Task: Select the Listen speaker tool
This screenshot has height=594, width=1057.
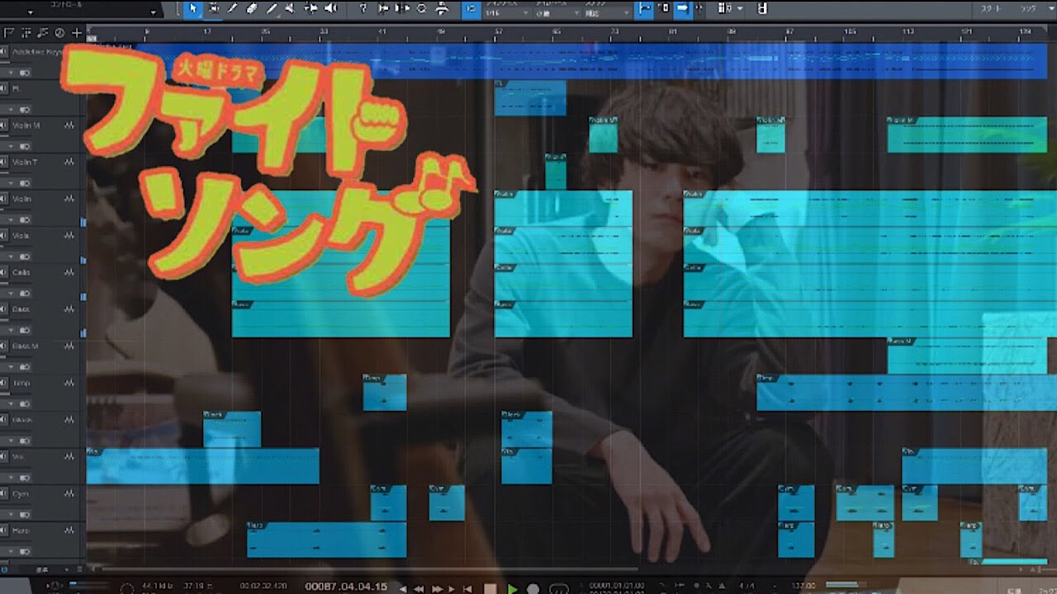Action: 331,8
